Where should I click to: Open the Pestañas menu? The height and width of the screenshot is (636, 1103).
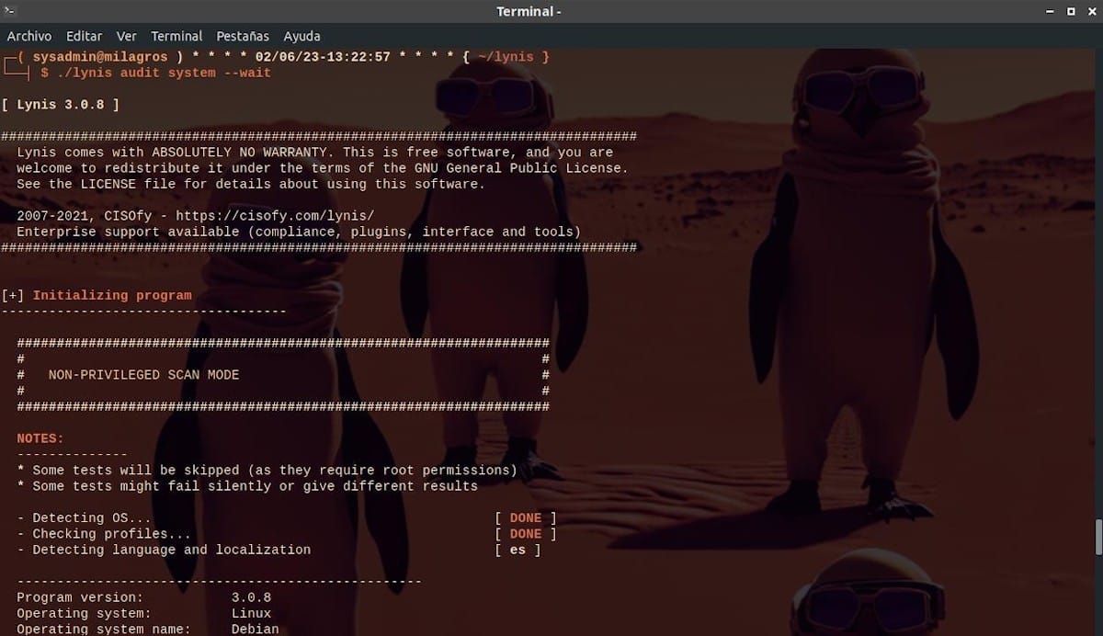point(243,36)
